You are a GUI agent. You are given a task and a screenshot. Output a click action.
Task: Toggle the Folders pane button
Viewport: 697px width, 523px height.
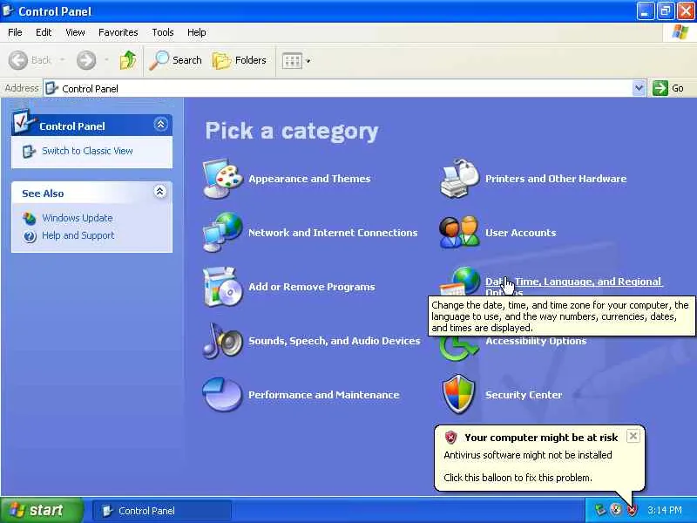tap(240, 60)
